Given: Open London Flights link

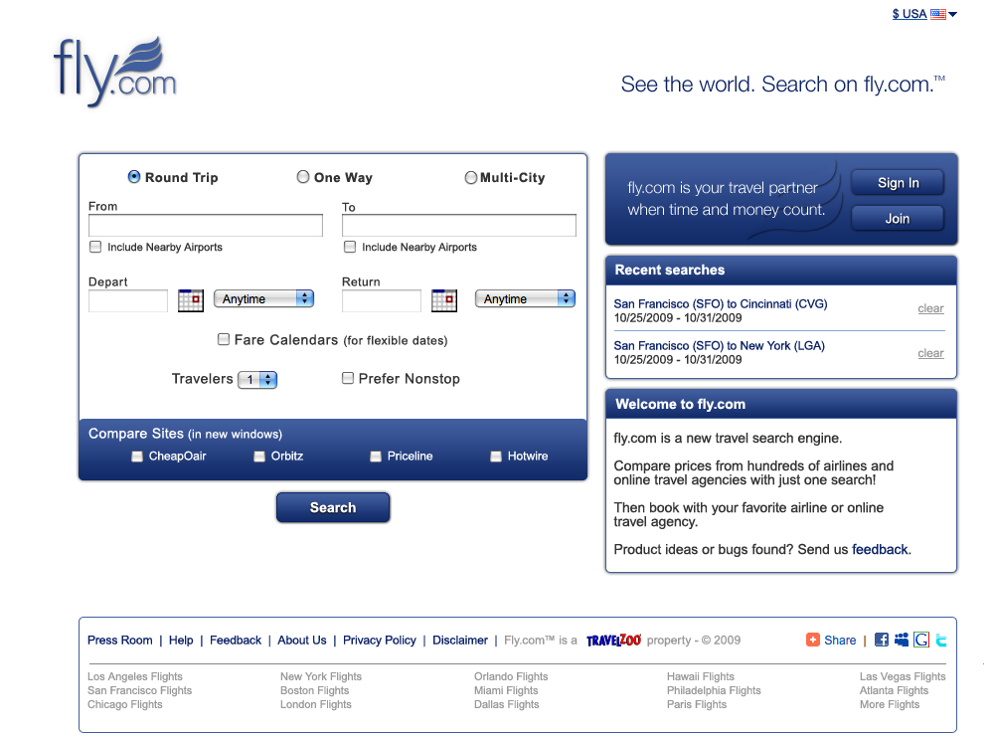Looking at the screenshot, I should pyautogui.click(x=316, y=704).
